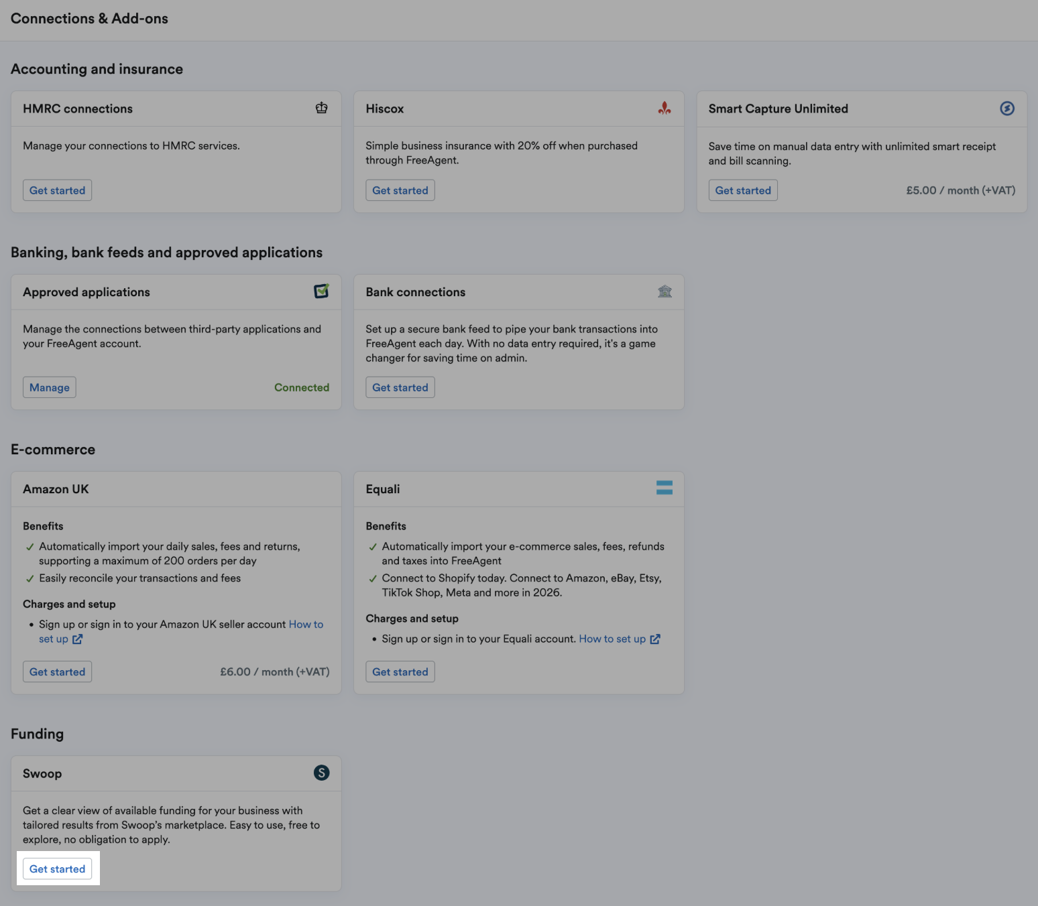Viewport: 1038px width, 906px height.
Task: Click the Swoop S logo icon
Action: click(x=322, y=773)
